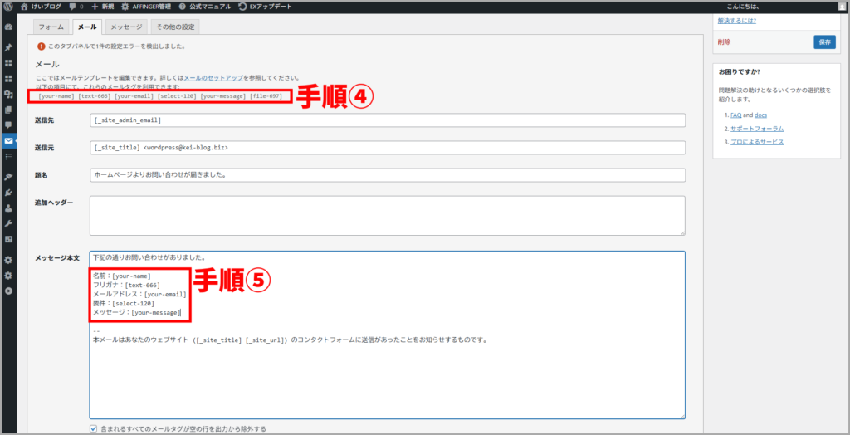Image resolution: width=850 pixels, height=435 pixels.
Task: Click the collapse menu icon at sidebar bottom
Action: click(x=8, y=291)
